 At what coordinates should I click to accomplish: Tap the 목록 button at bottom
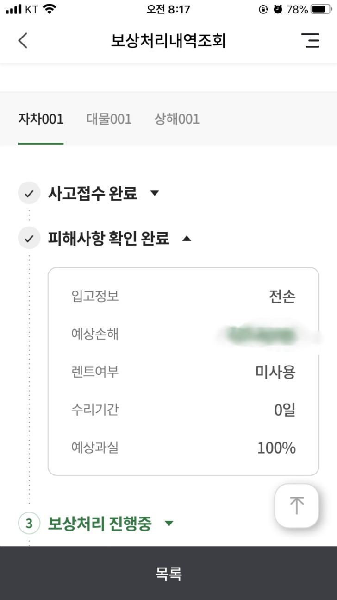click(x=168, y=574)
